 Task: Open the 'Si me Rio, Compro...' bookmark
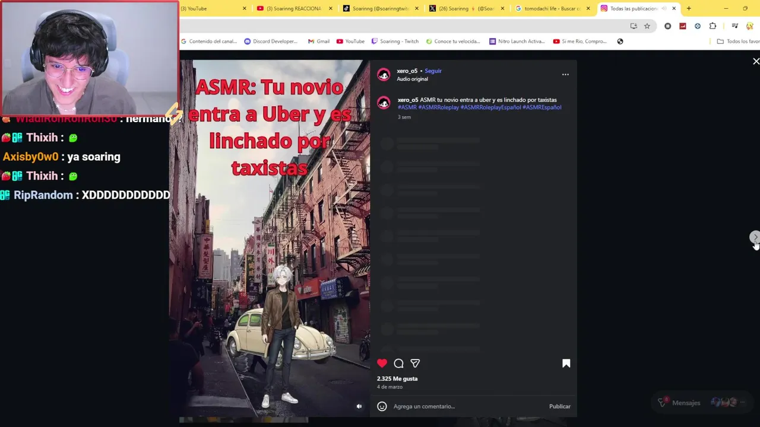tap(580, 42)
